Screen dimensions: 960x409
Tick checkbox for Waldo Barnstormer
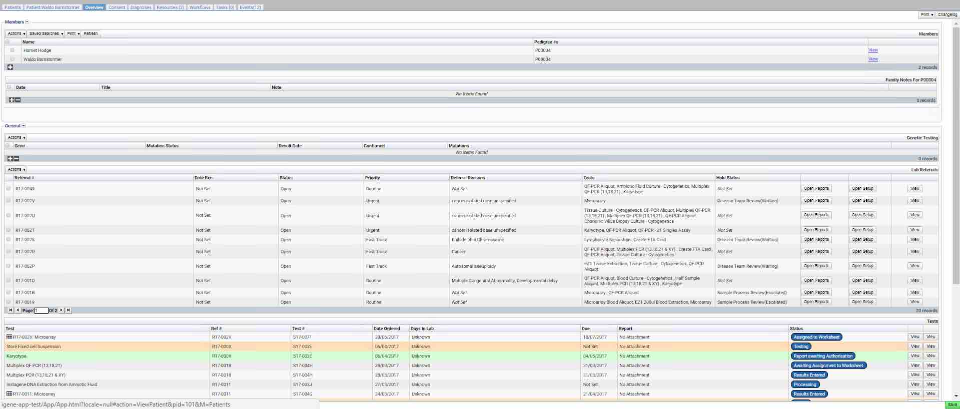(12, 59)
